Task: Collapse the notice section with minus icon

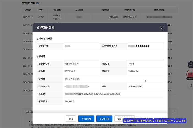Action: point(174,112)
